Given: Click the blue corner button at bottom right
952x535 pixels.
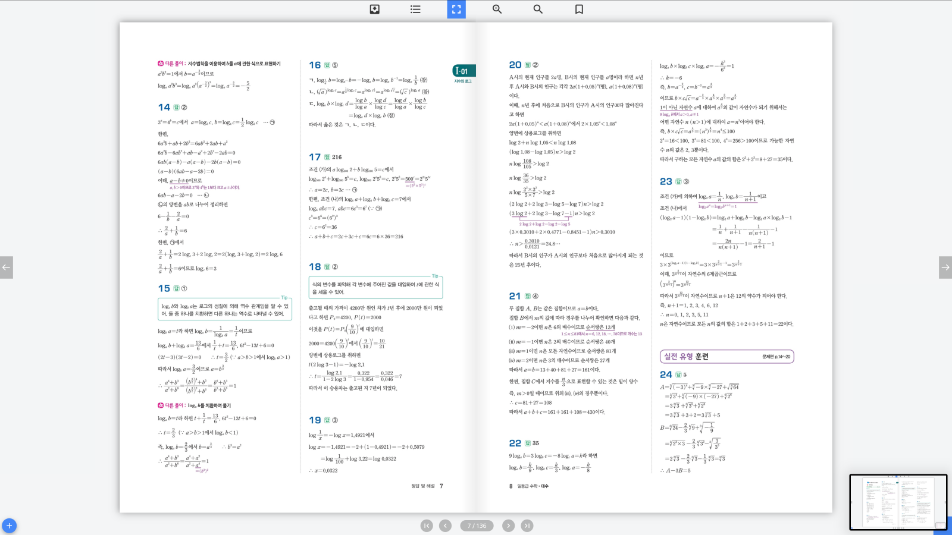Looking at the screenshot, I should (944, 526).
